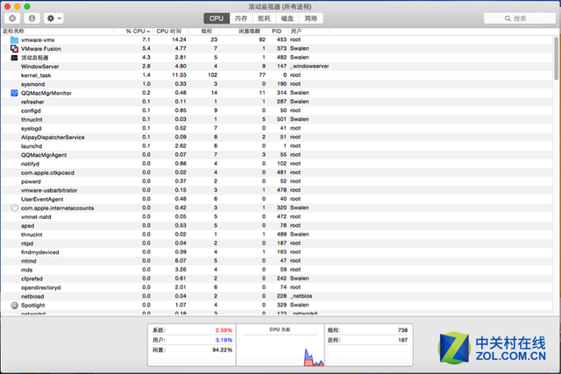Click the 进程 197 count
Viewport: 561px width, 374px height.
click(368, 340)
